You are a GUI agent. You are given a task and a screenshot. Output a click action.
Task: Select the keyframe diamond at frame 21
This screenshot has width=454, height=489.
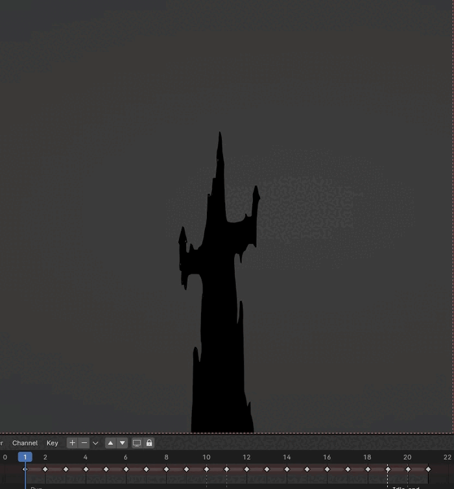pyautogui.click(x=428, y=469)
